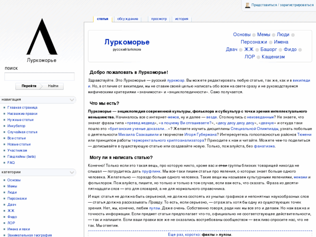
Task: Open Основы category in sidebar
Action: tap(14, 180)
